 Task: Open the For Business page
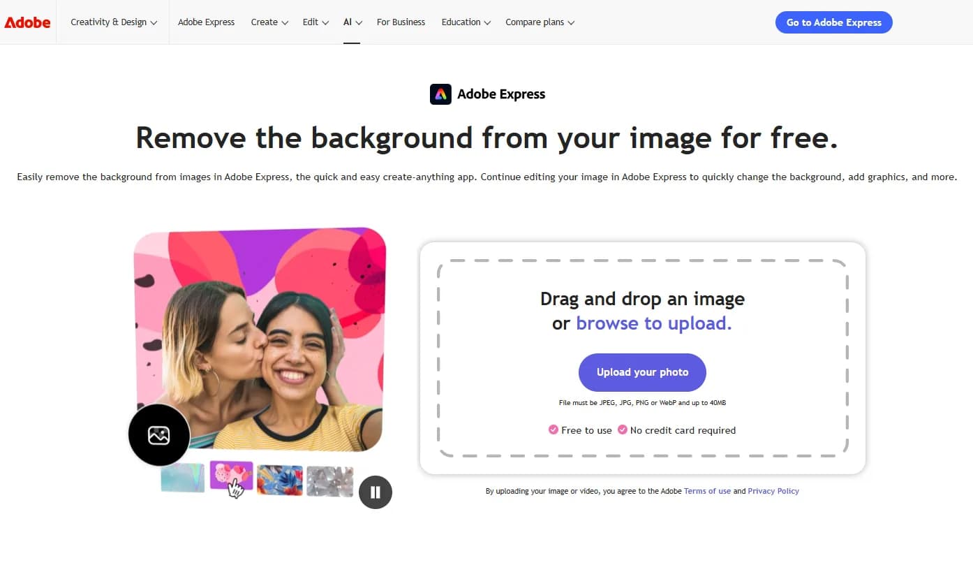(x=401, y=22)
